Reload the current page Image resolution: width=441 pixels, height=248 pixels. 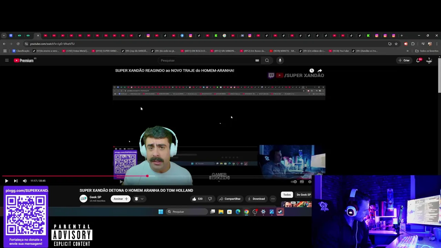[18, 44]
